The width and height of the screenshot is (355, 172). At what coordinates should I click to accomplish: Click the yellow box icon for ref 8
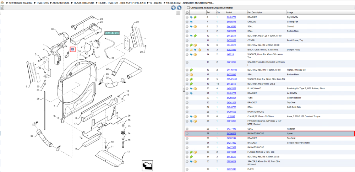click(x=195, y=27)
